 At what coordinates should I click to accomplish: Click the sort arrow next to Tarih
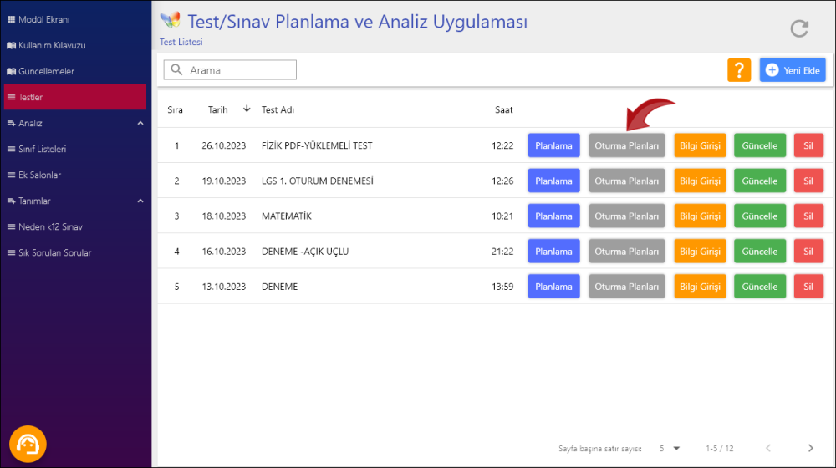(x=247, y=109)
